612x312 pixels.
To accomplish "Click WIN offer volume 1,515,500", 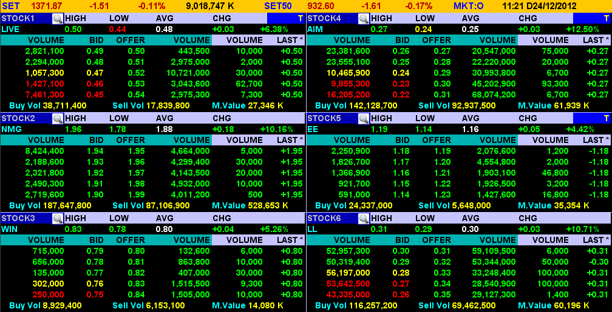I will pyautogui.click(x=190, y=284).
